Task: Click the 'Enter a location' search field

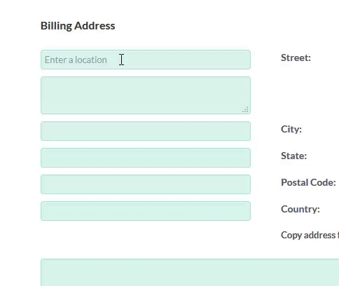Action: (146, 60)
